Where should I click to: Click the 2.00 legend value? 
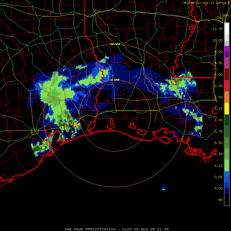(x=218, y=86)
